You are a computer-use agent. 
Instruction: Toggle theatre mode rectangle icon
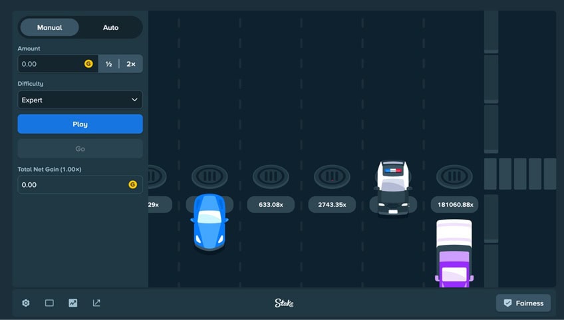pos(49,303)
